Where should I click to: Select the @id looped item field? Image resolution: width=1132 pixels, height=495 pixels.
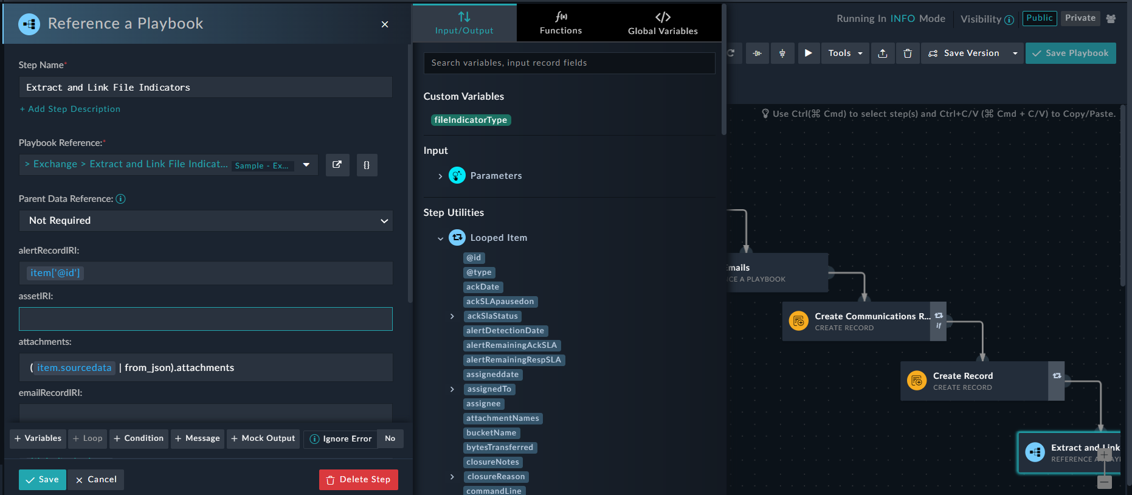(x=474, y=258)
